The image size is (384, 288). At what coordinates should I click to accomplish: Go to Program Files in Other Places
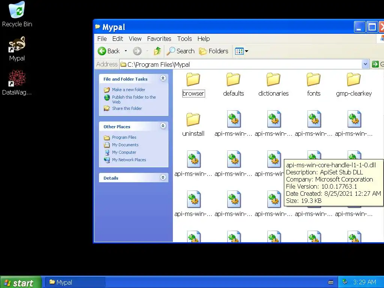pyautogui.click(x=124, y=137)
